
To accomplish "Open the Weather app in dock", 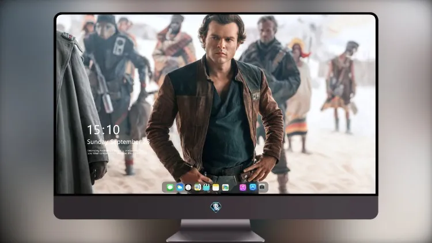I will (180, 187).
